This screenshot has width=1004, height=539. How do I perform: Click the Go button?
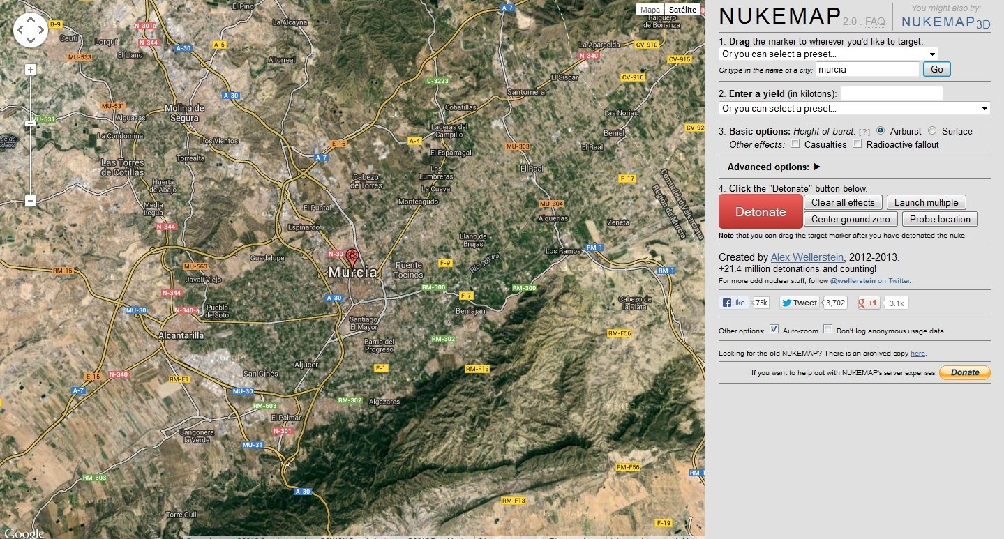click(936, 69)
